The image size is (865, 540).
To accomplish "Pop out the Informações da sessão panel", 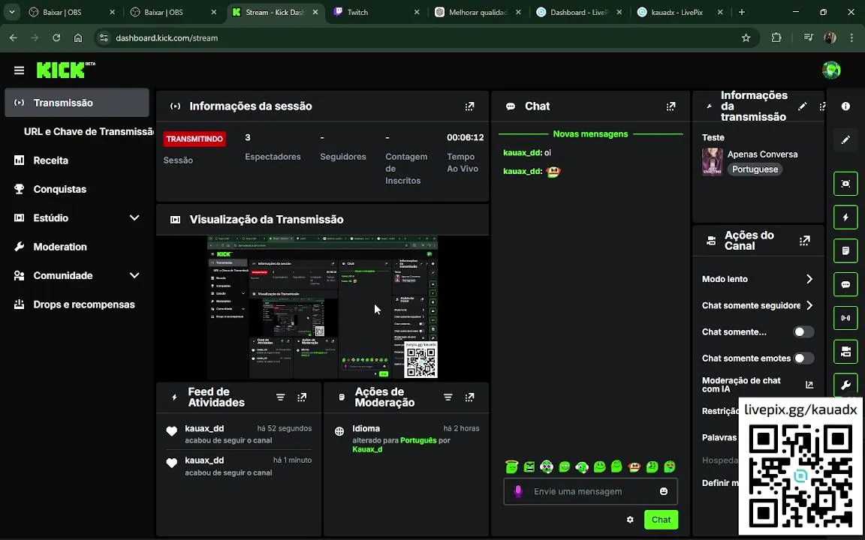I will pyautogui.click(x=469, y=106).
